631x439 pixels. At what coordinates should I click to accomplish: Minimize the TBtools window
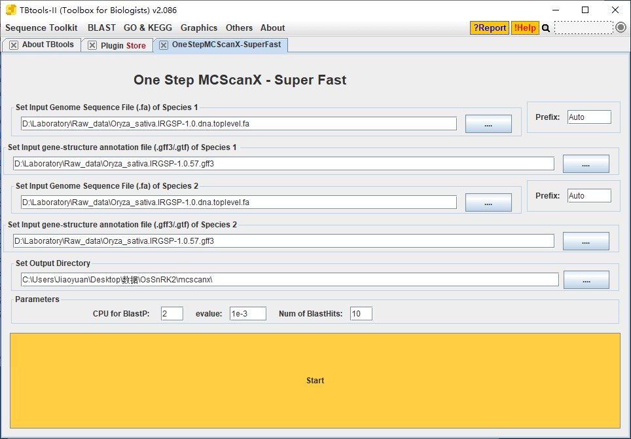pos(556,10)
